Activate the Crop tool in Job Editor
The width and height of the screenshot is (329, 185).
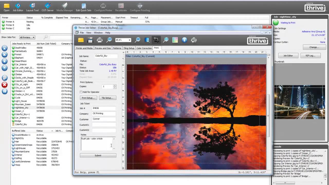point(156,40)
